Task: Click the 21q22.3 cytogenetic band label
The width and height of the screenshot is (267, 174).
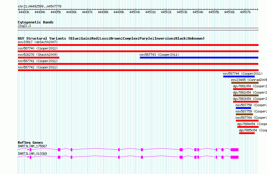Action: click(24, 26)
